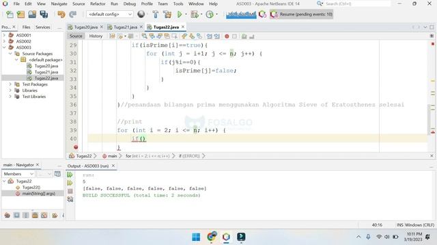Screen dimensions: 437x245
Task: Click the Open Project toolbar icon
Action: click(x=32, y=14)
